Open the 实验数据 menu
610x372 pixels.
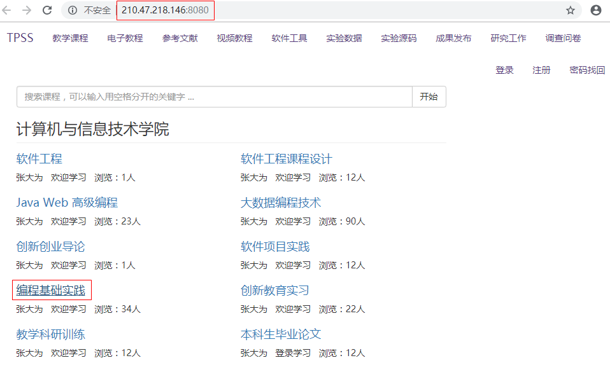click(x=344, y=38)
